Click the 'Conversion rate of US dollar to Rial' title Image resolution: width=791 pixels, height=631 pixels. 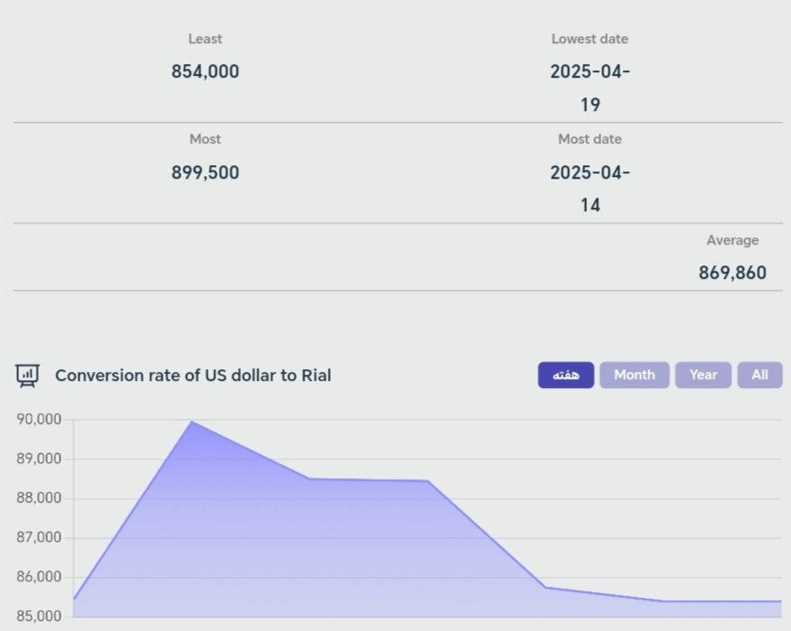[x=193, y=376]
